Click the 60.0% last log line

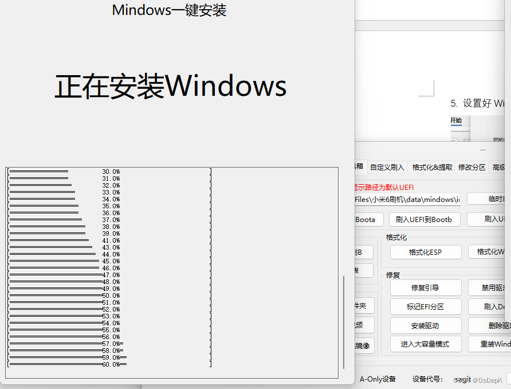tap(109, 364)
